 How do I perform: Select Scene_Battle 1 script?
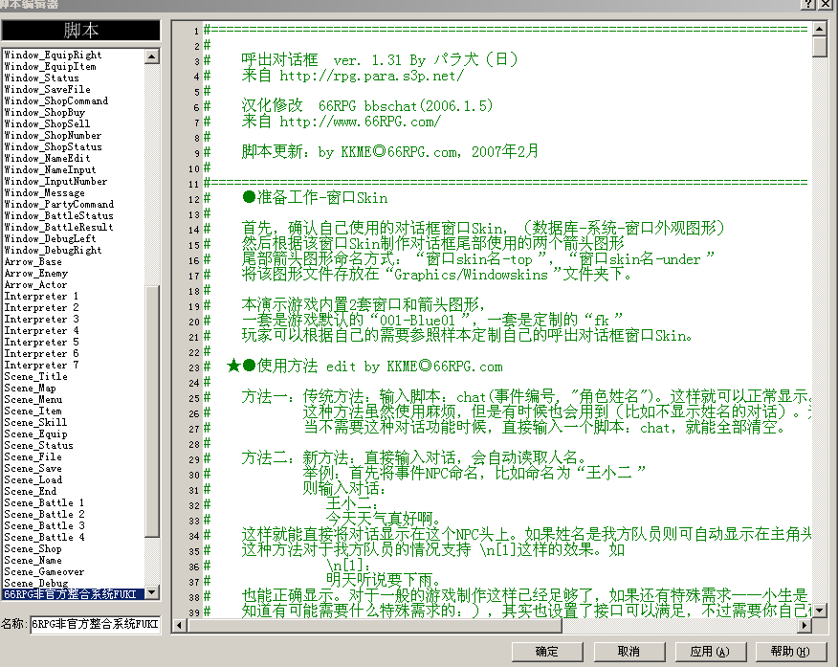[x=44, y=502]
